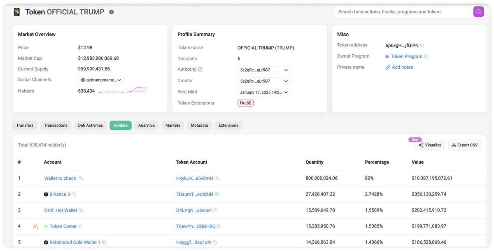494x251 pixels.
Task: Copy the Binance 3 account address
Action: [74, 195]
